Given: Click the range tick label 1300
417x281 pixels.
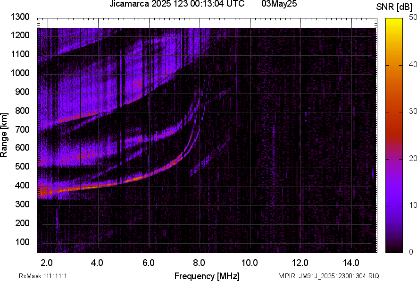Looking at the screenshot, I should click(x=20, y=17).
